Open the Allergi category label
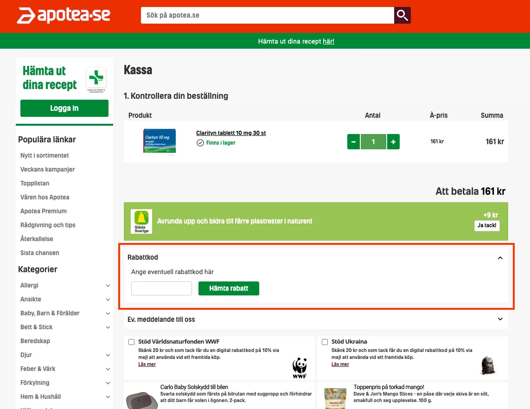530x409 pixels. click(29, 285)
